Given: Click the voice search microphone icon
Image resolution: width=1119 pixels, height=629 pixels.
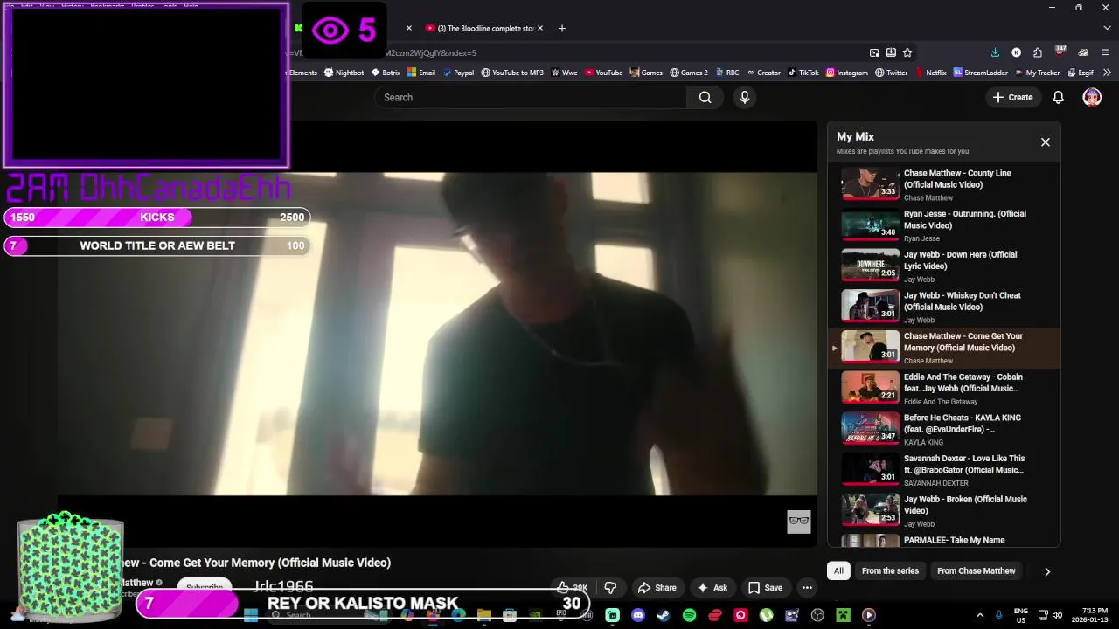Looking at the screenshot, I should click(x=745, y=97).
